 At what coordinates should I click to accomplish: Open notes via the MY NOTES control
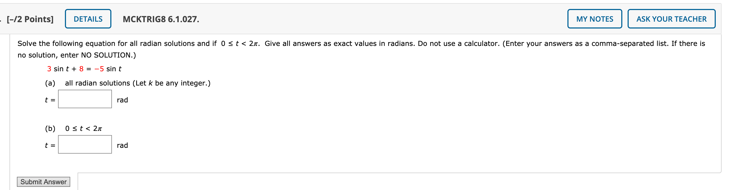coord(595,19)
